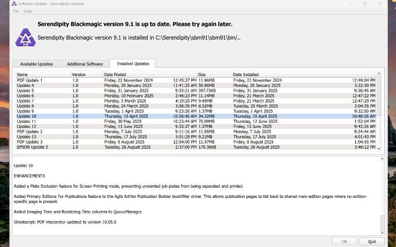
Task: Click date installed Thursday, 12 June 2025
Action: pyautogui.click(x=255, y=121)
